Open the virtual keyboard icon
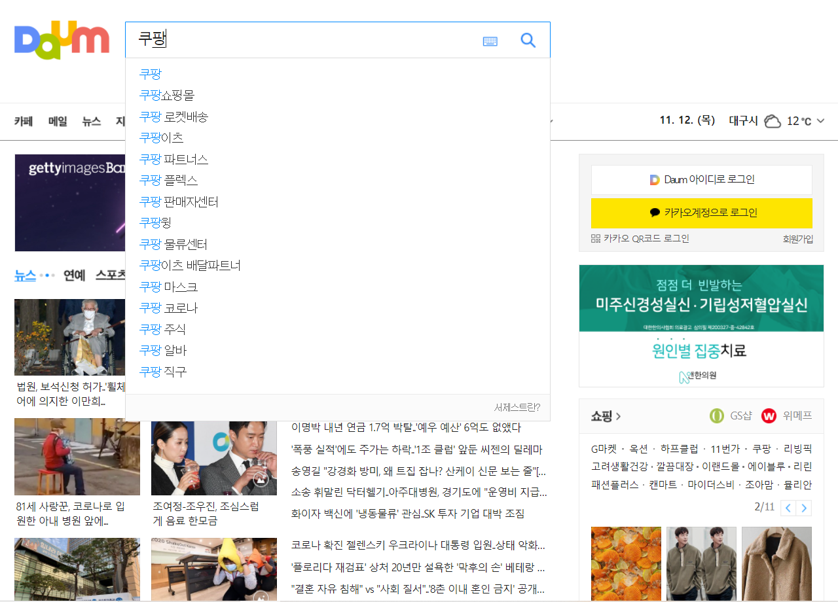Image resolution: width=838 pixels, height=602 pixels. (x=490, y=41)
